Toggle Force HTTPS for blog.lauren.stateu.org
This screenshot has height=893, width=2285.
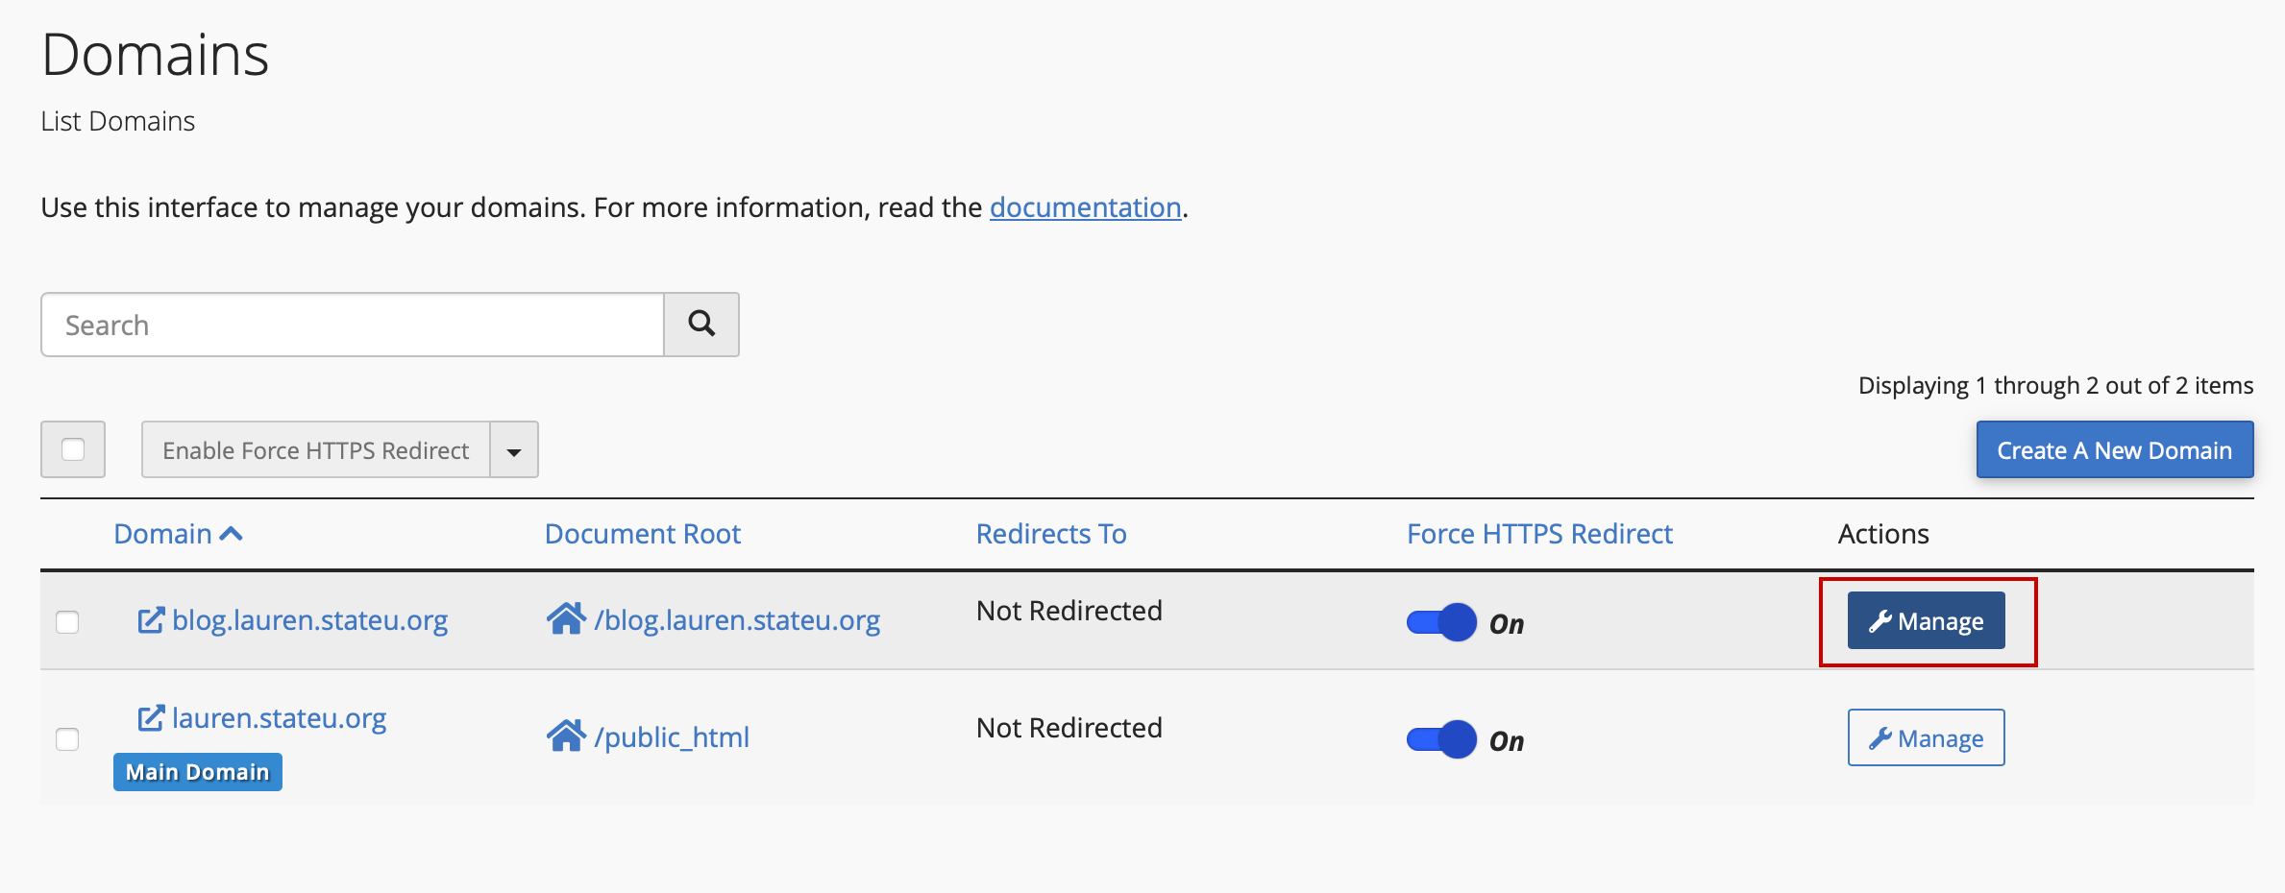point(1441,623)
